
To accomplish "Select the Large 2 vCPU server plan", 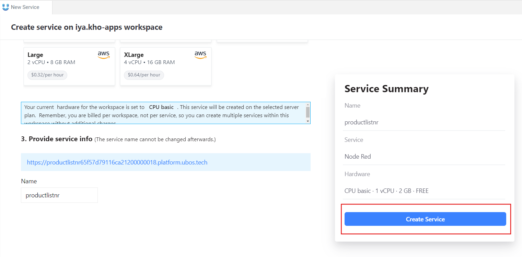I will coord(69,66).
